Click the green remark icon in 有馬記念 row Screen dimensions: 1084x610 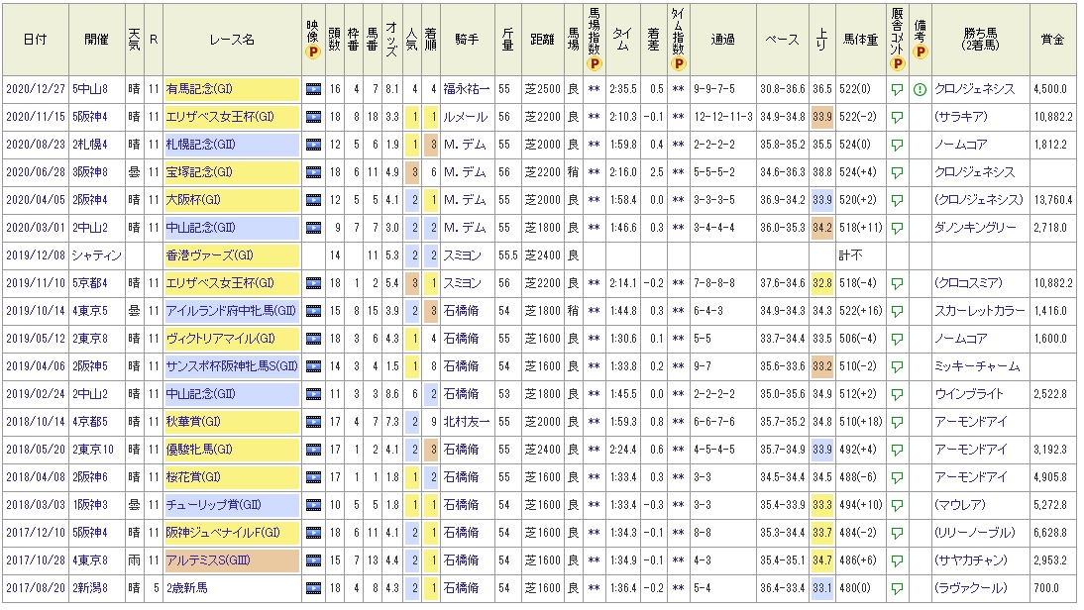pos(919,89)
